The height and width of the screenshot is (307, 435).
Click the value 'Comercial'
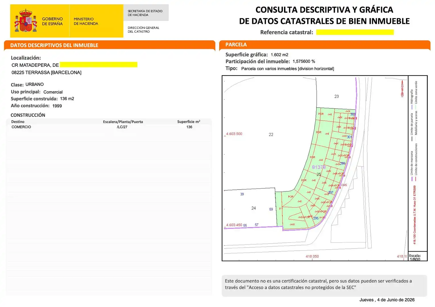coord(53,92)
